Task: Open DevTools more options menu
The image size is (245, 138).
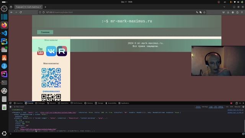Action: [240, 103]
